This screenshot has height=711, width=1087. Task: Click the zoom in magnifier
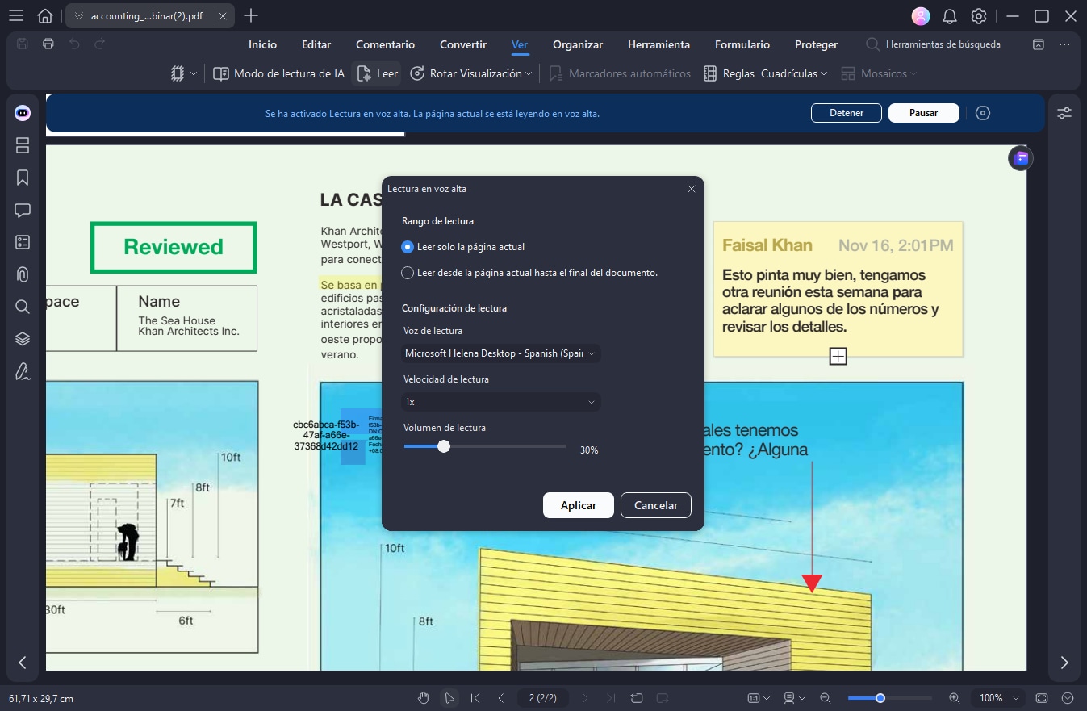(x=955, y=698)
